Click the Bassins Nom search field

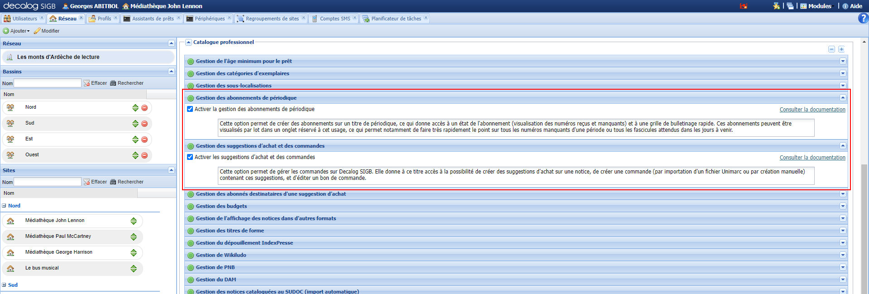(48, 83)
